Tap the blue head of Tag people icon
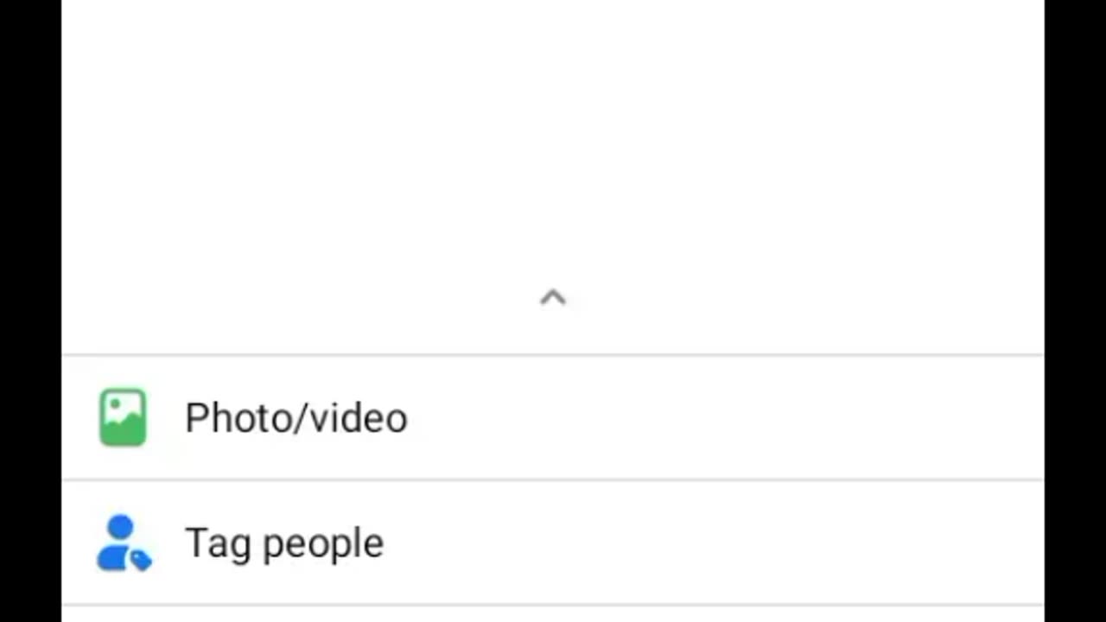1106x622 pixels. click(x=121, y=527)
